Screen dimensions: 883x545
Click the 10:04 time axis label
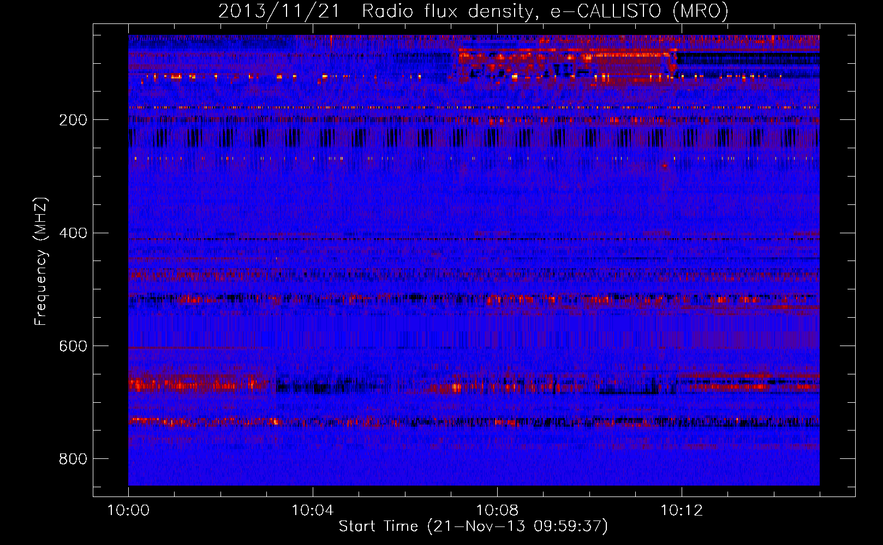[313, 511]
